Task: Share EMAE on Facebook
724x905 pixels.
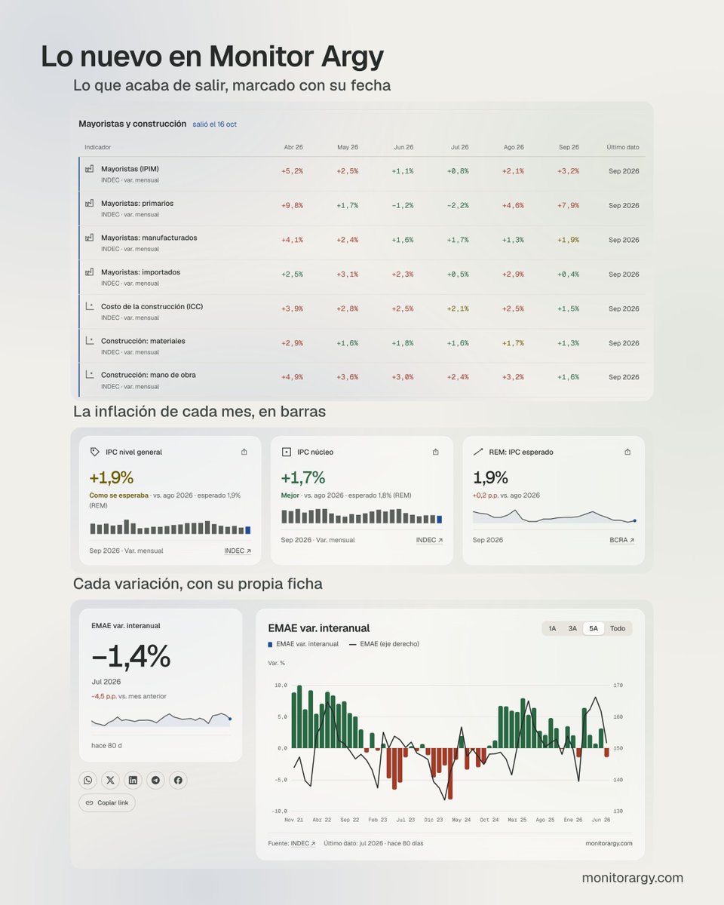Action: point(178,780)
